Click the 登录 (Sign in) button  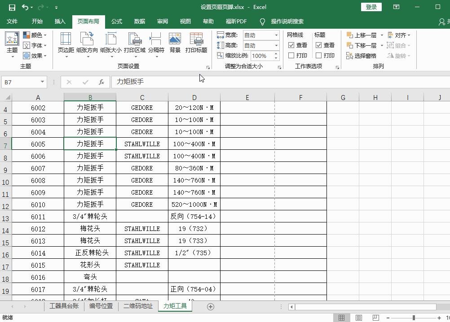[x=371, y=7]
